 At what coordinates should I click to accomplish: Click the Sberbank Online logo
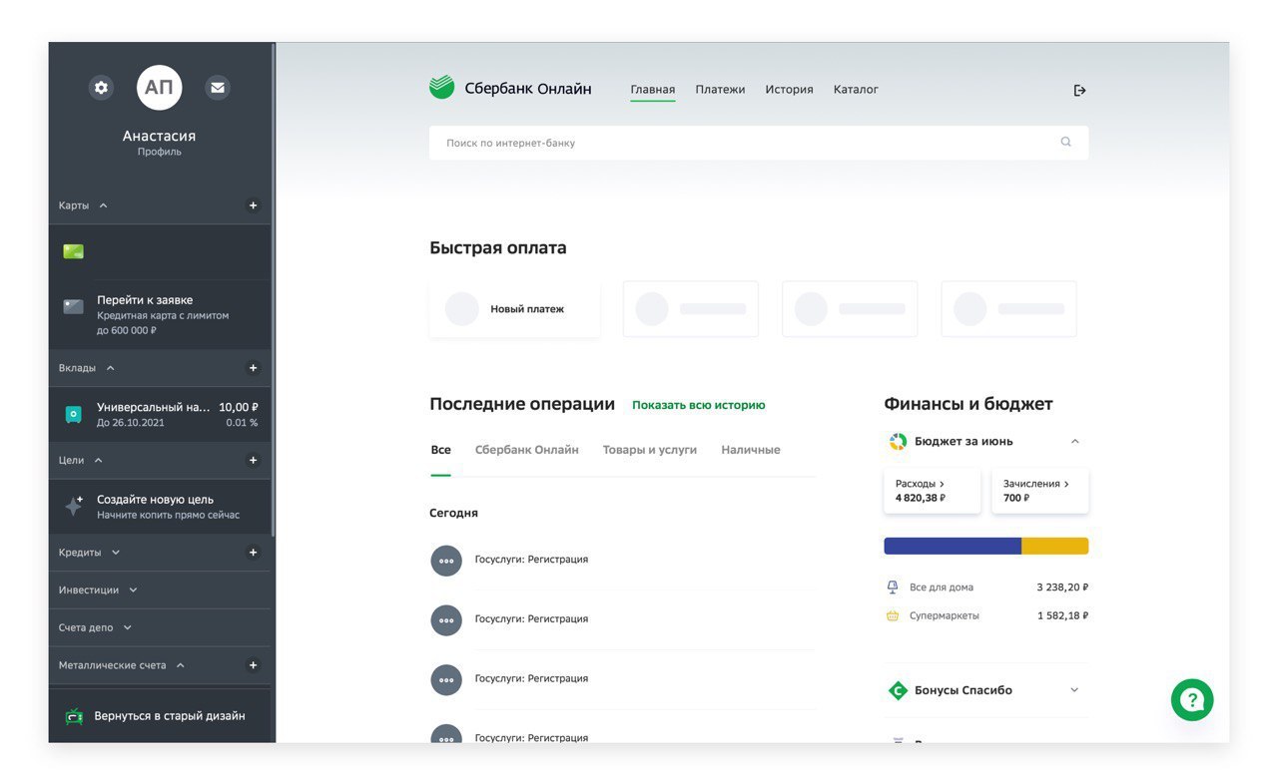[x=510, y=89]
